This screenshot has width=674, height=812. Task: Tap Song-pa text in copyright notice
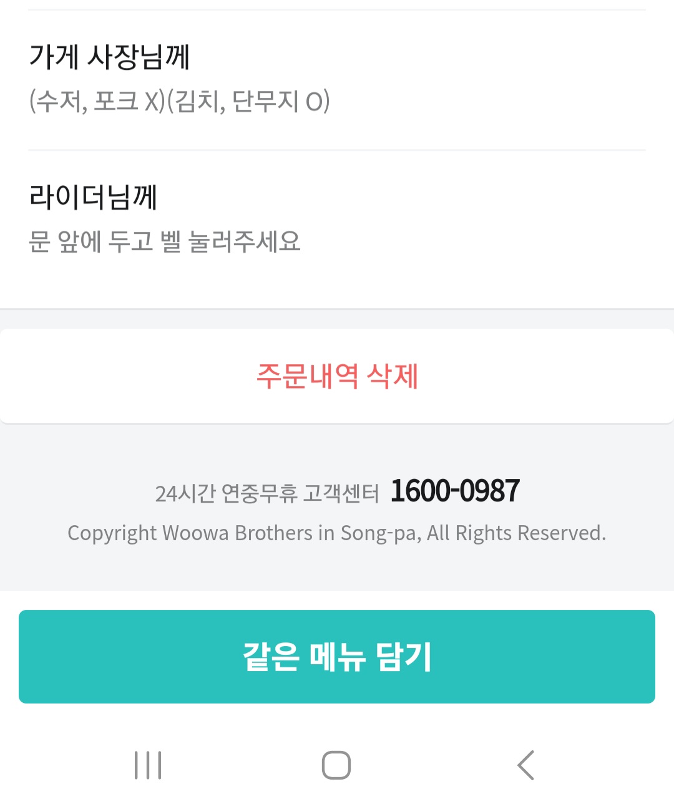point(380,533)
